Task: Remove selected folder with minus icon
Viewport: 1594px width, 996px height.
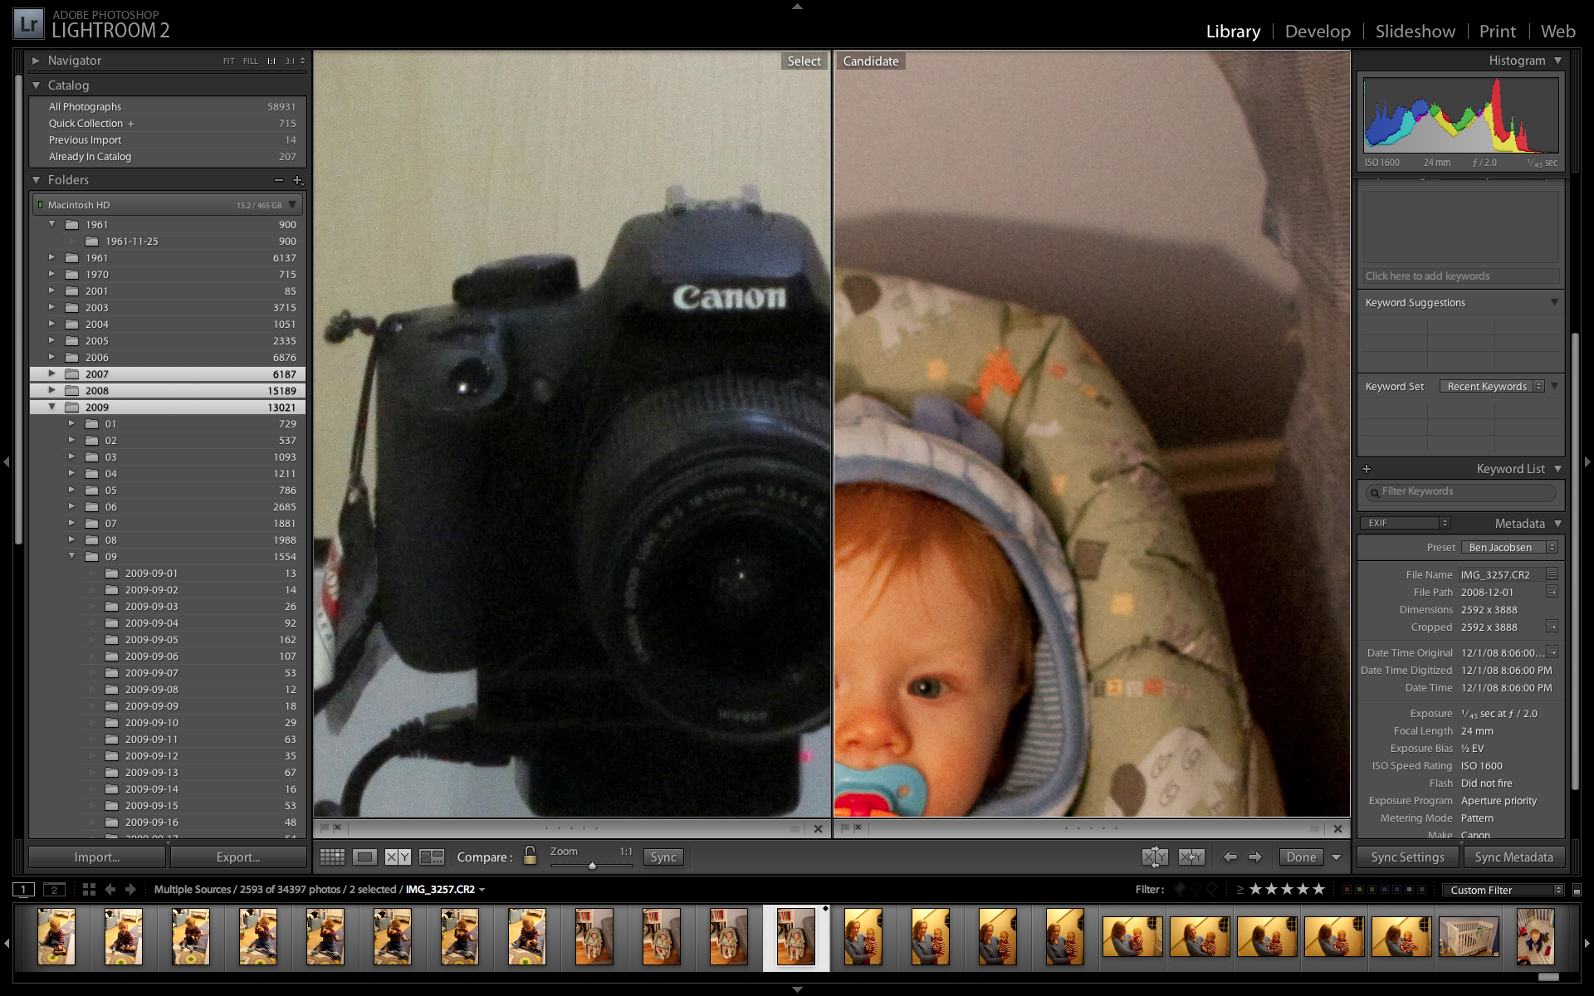Action: point(278,180)
